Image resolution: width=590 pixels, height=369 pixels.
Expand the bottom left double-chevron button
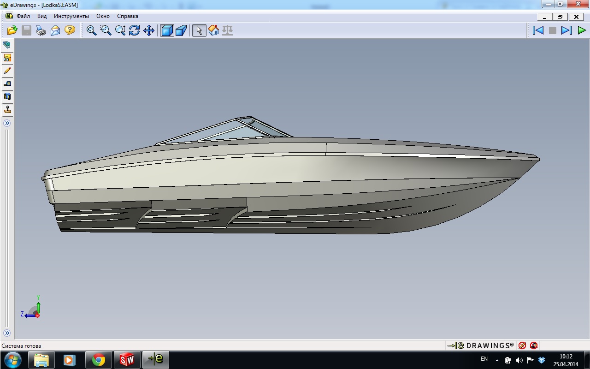[x=7, y=333]
